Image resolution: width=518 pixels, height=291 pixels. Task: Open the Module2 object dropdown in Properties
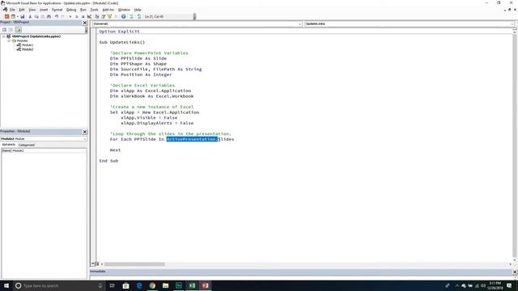point(85,139)
